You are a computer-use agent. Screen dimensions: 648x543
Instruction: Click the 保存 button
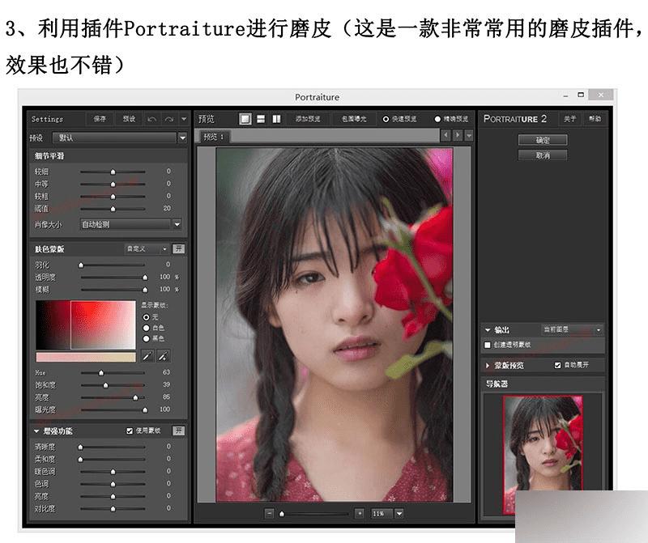[x=99, y=119]
